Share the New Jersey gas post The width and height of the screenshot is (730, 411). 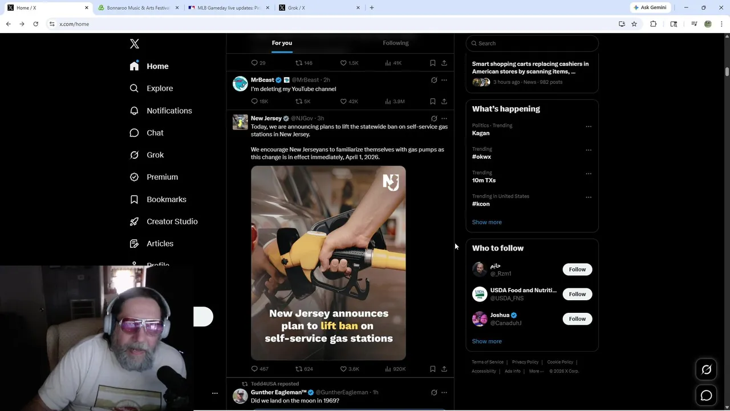(444, 369)
